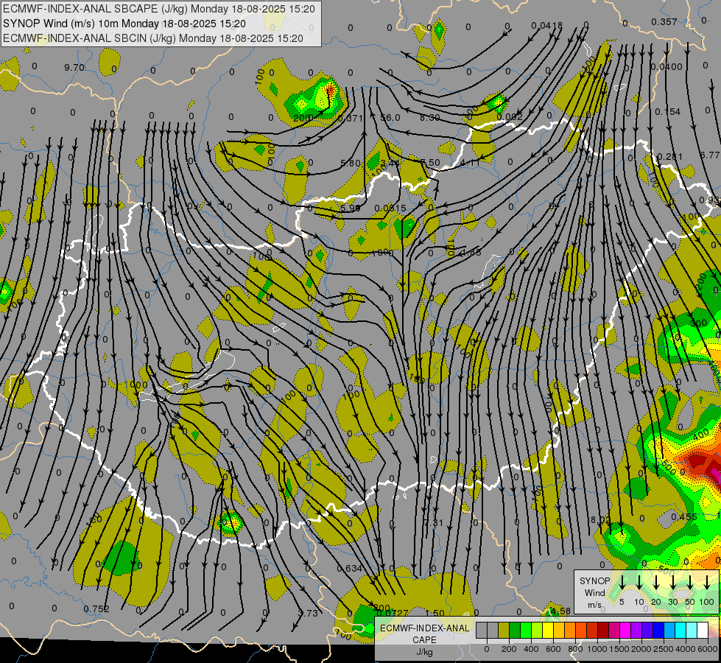Click the '0.0015' value on map
Image resolution: width=721 pixels, height=663 pixels.
click(x=390, y=208)
